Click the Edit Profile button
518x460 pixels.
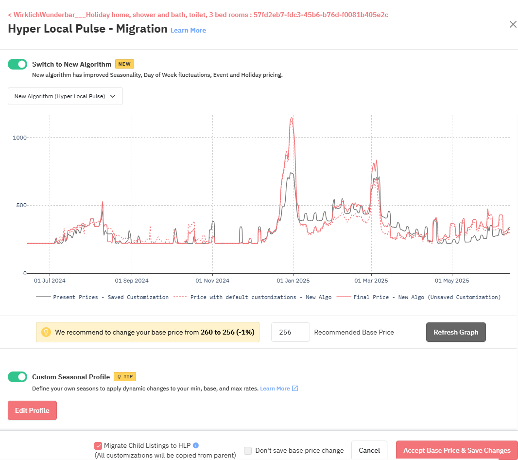point(32,410)
